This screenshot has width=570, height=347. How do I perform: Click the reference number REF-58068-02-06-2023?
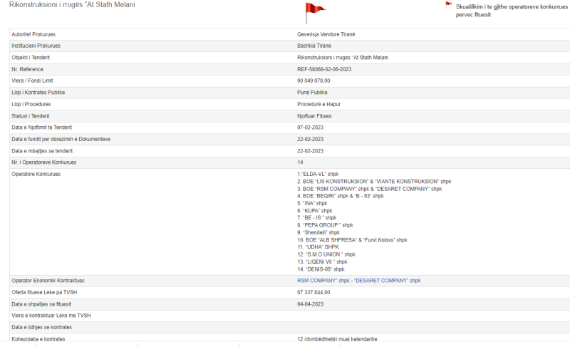(324, 69)
